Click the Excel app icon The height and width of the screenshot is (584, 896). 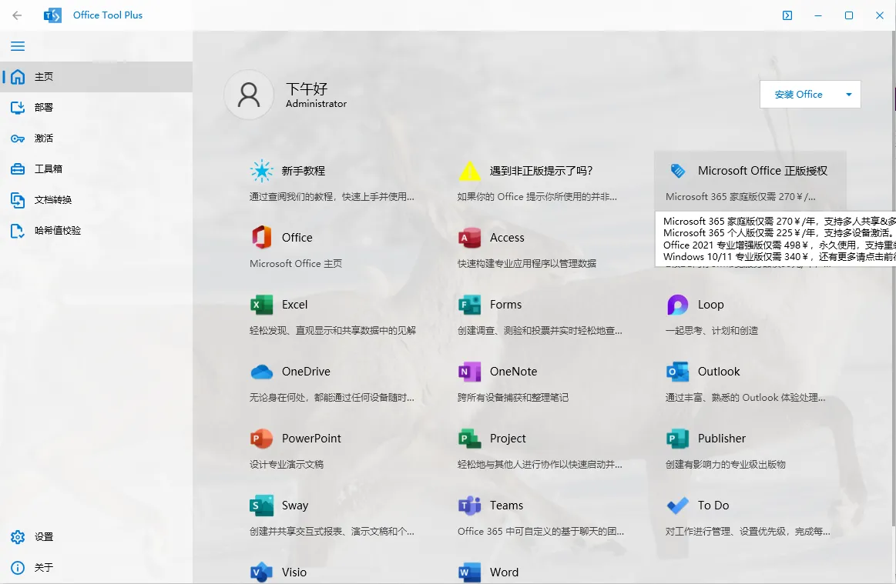click(x=262, y=305)
